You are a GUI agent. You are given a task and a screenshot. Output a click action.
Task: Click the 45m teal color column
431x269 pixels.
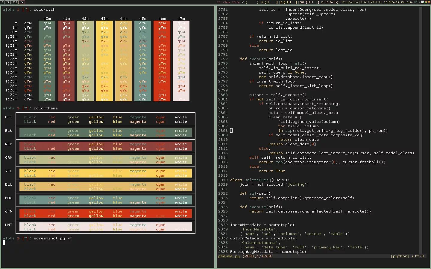point(143,61)
